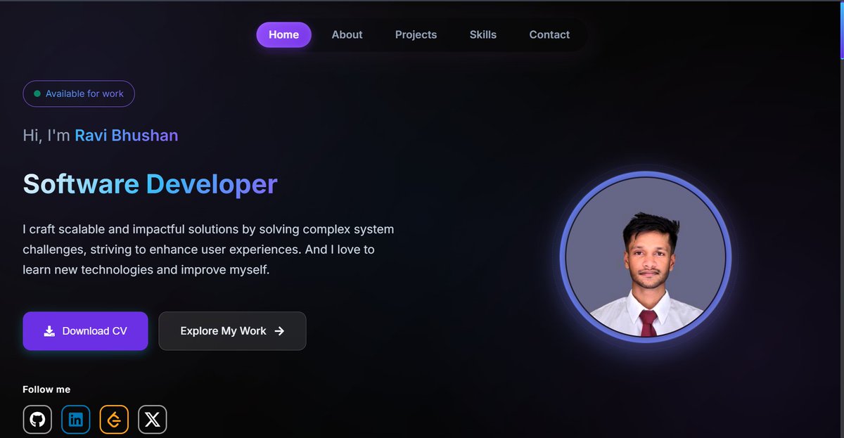Jump to the Skills section
This screenshot has height=438, width=844.
(x=483, y=34)
